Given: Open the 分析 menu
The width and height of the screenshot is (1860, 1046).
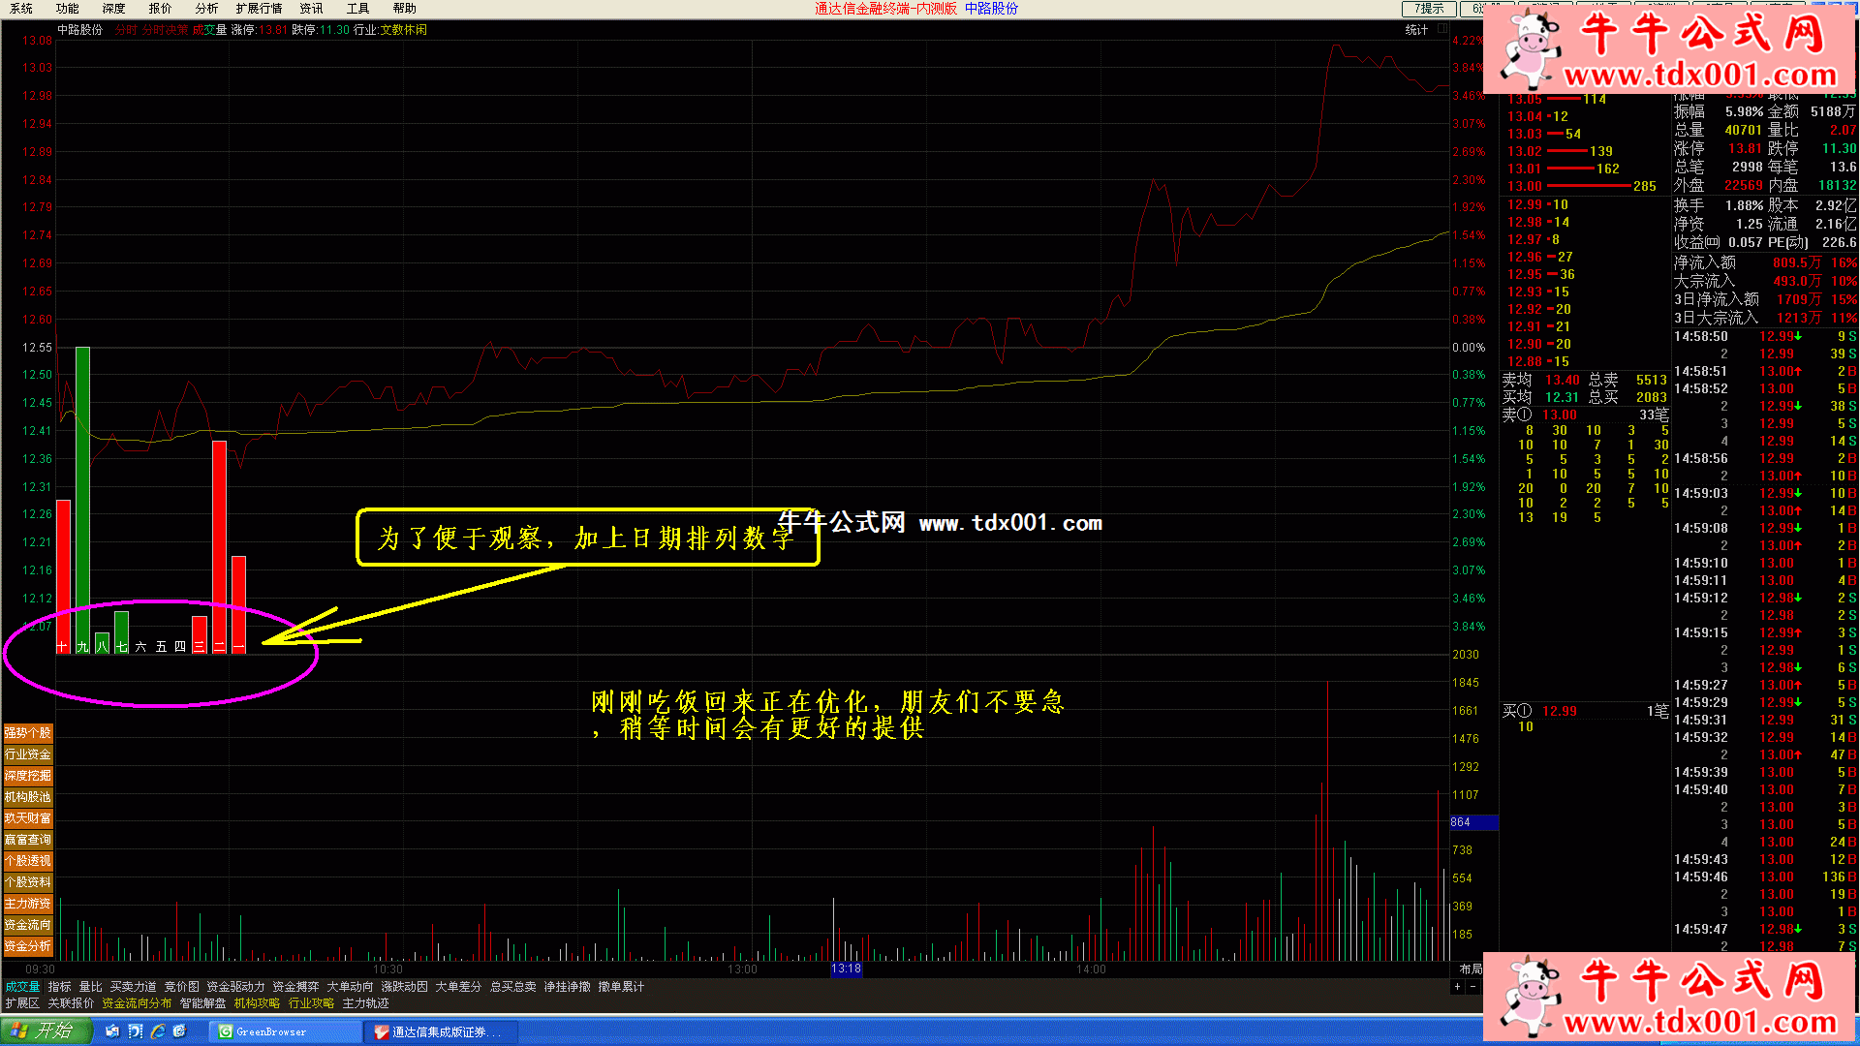Looking at the screenshot, I should 206,9.
